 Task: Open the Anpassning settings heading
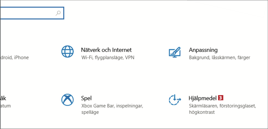pyautogui.click(x=203, y=50)
